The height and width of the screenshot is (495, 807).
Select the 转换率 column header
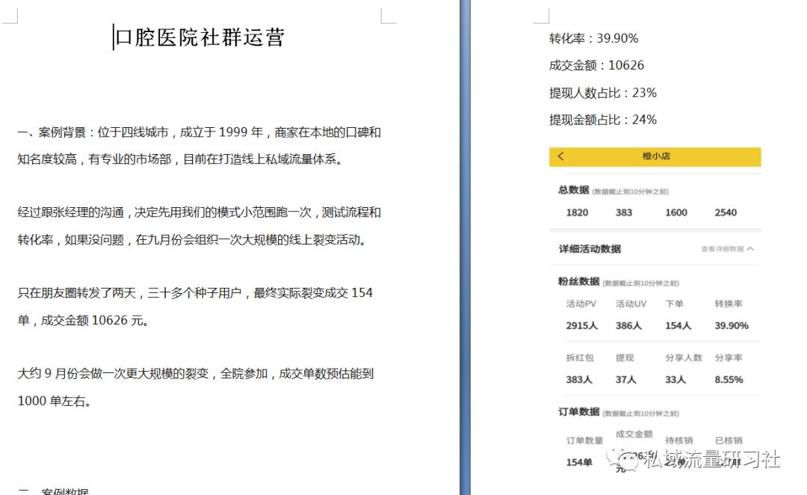pyautogui.click(x=729, y=304)
